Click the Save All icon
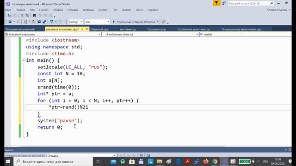Screen dimensions: 296x166 [44, 22]
